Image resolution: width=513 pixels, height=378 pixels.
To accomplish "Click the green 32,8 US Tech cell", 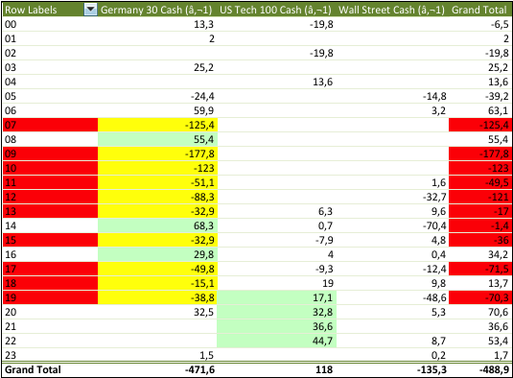I will (x=277, y=312).
